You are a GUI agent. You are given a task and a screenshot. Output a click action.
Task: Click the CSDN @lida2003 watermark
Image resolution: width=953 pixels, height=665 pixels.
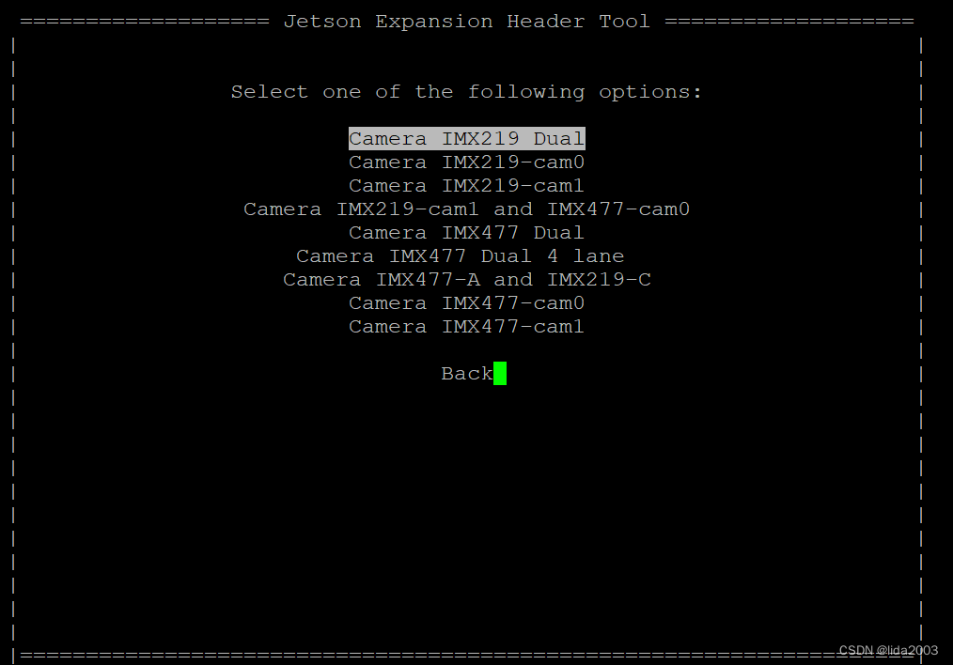point(887,650)
